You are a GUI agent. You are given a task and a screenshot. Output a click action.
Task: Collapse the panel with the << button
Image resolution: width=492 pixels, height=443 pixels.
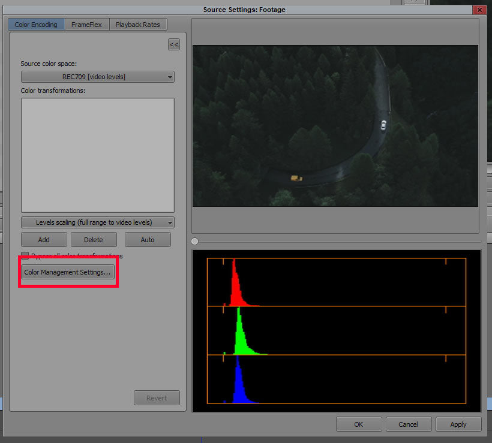(x=173, y=44)
